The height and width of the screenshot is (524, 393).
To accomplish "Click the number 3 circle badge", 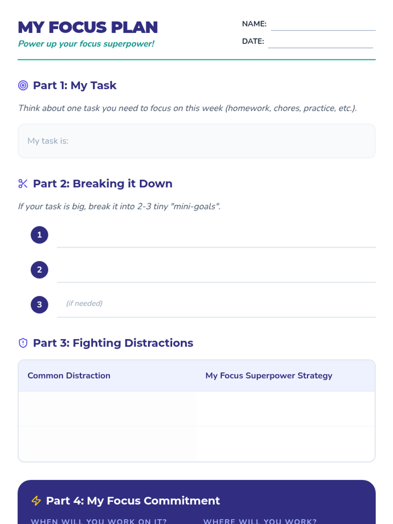I will click(39, 305).
